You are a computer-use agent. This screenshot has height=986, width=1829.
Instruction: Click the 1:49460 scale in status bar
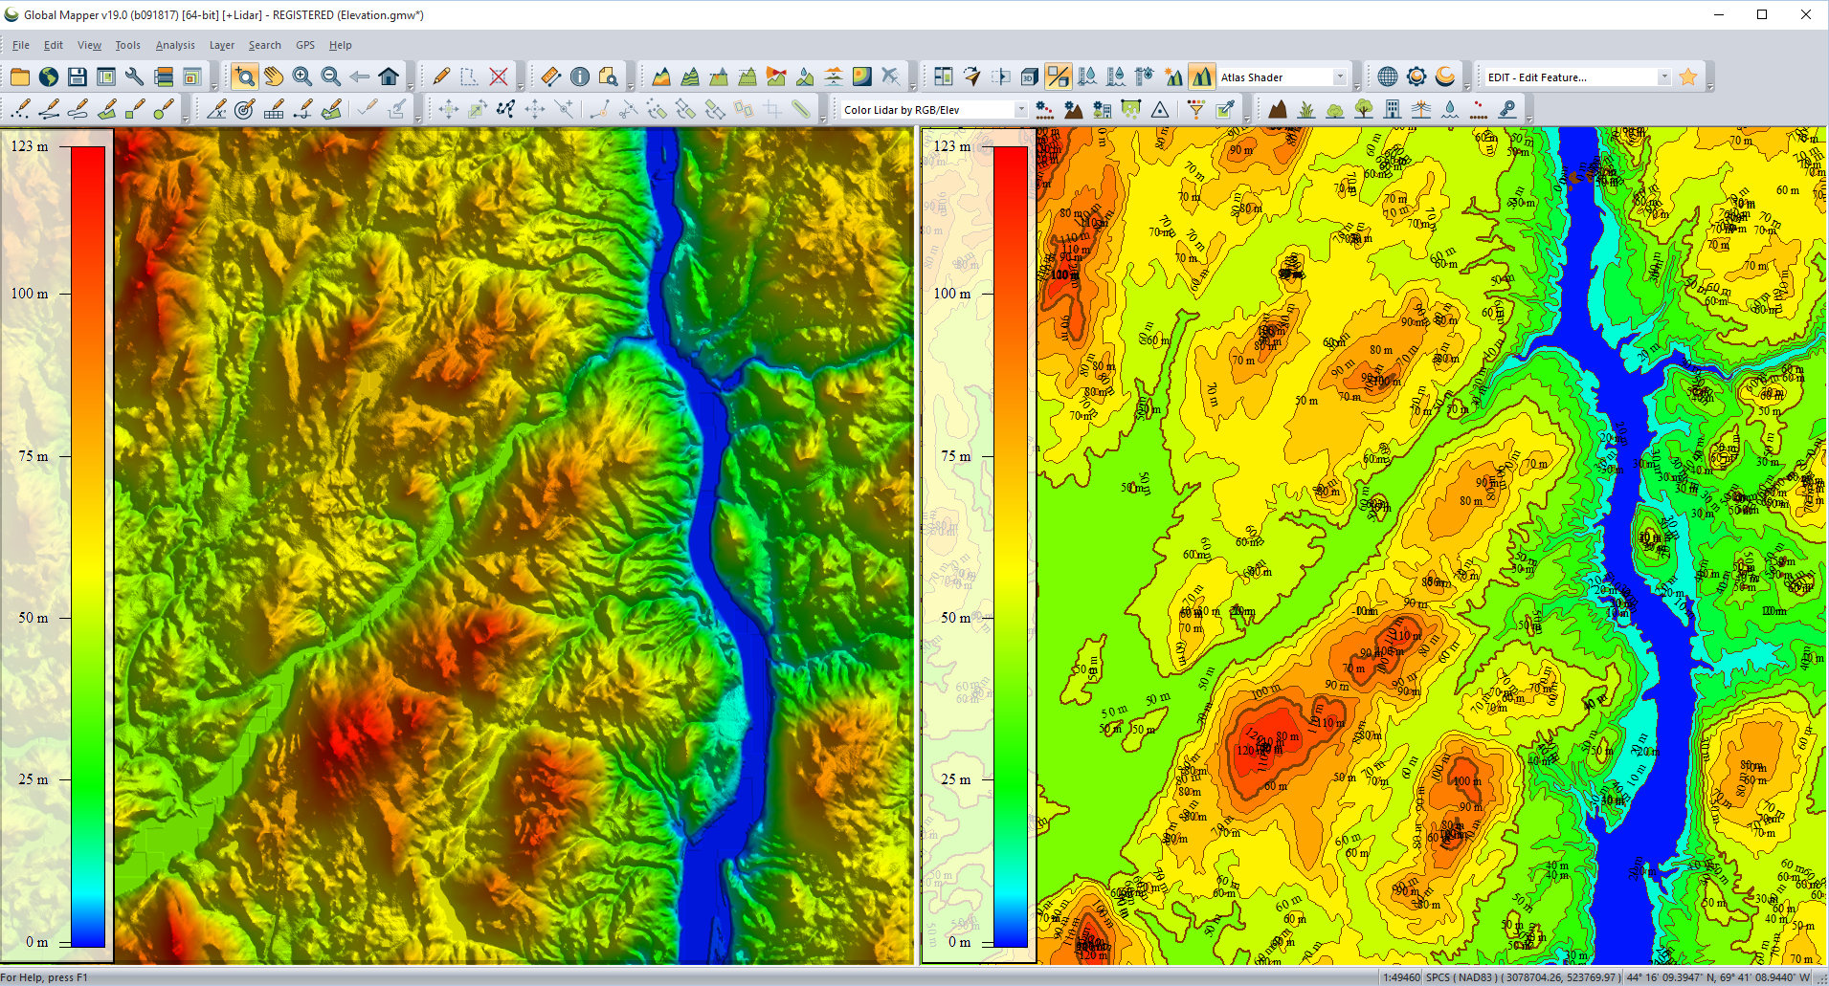coord(1401,977)
